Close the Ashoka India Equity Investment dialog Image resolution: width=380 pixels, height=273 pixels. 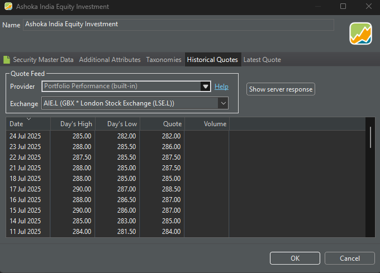[x=369, y=6]
